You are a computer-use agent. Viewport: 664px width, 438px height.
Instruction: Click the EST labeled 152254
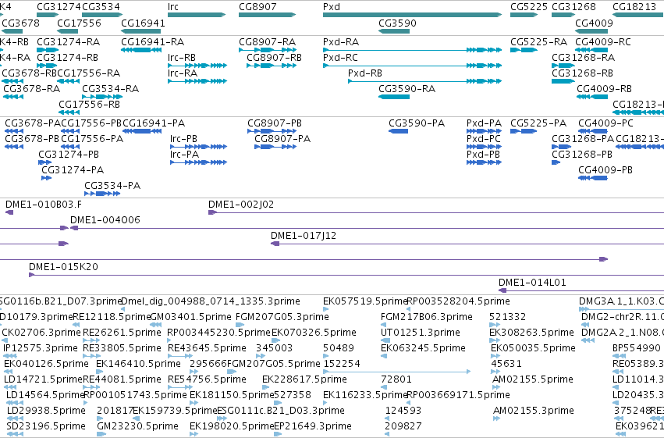pyautogui.click(x=342, y=364)
